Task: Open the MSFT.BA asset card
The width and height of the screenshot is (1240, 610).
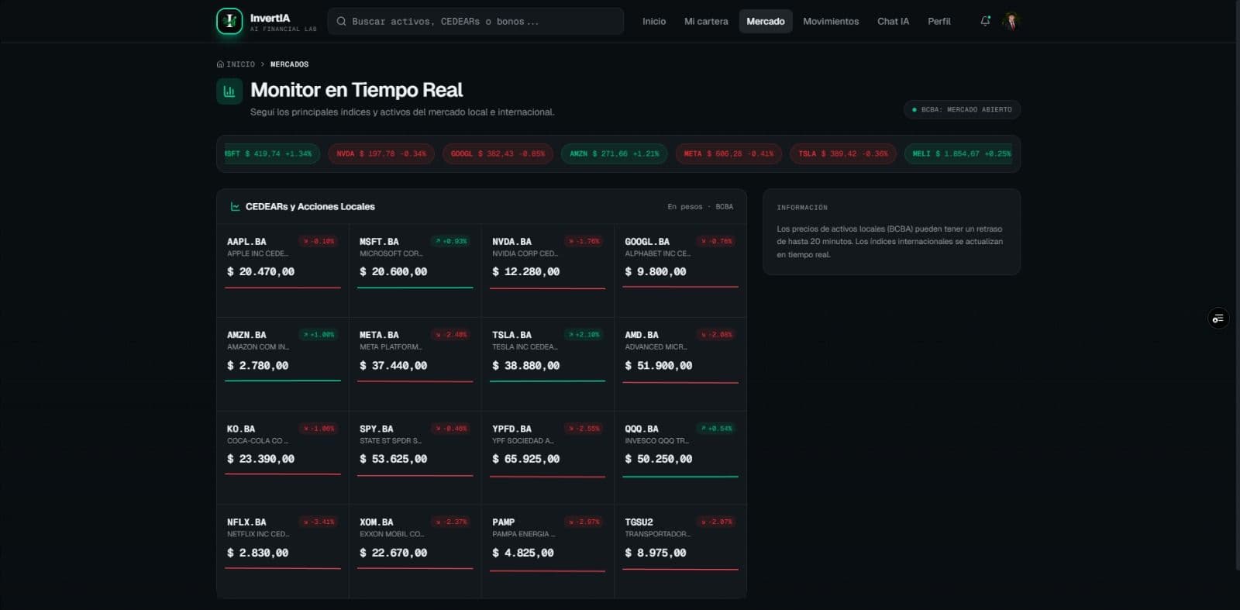Action: (415, 271)
